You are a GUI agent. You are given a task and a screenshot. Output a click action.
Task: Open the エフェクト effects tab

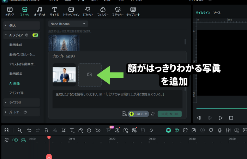click(88, 12)
